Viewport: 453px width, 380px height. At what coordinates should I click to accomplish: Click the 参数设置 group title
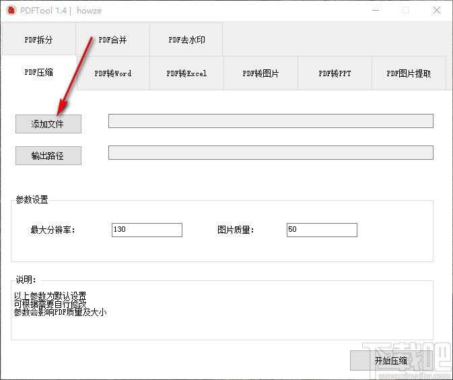tap(32, 199)
